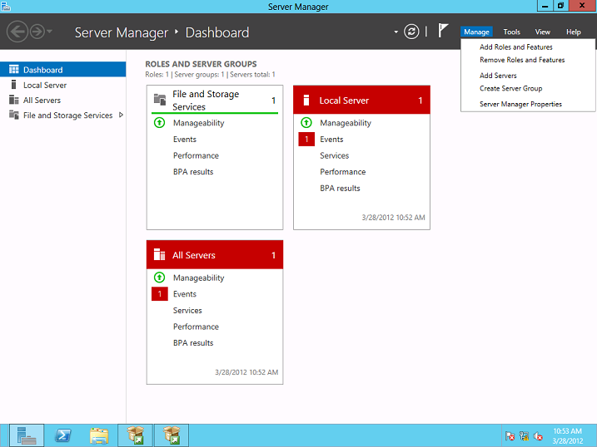Screen dimensions: 597x447
Task: Click the Server Manager title bar app icon
Action: tap(5, 6)
